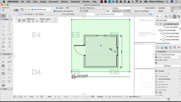Open the Project Map view in Navigator
The width and height of the screenshot is (181, 102).
click(x=166, y=16)
